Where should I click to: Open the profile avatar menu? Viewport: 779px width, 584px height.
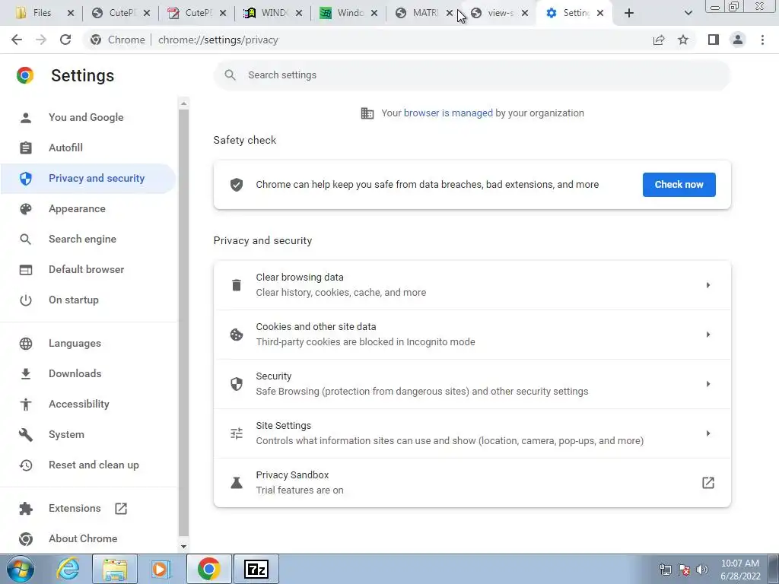738,40
